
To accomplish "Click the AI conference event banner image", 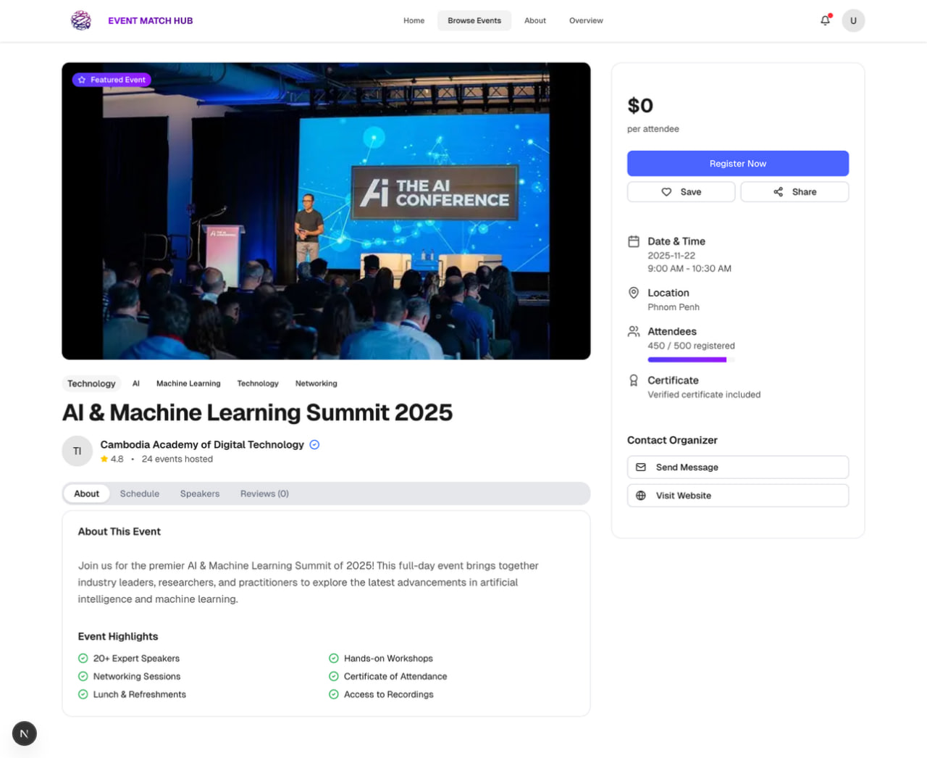I will click(326, 211).
